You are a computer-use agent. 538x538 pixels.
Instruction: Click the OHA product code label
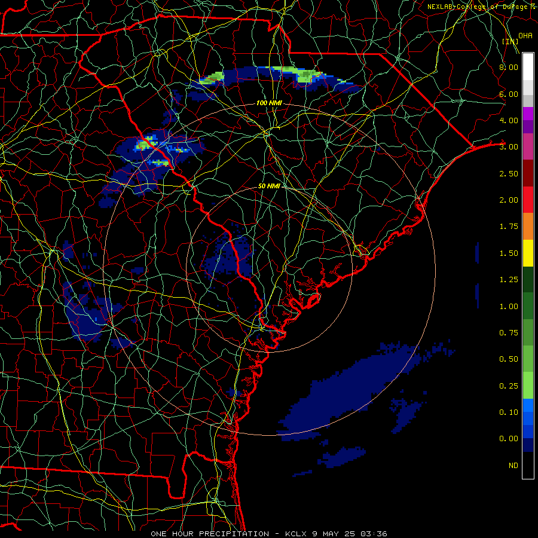click(525, 36)
